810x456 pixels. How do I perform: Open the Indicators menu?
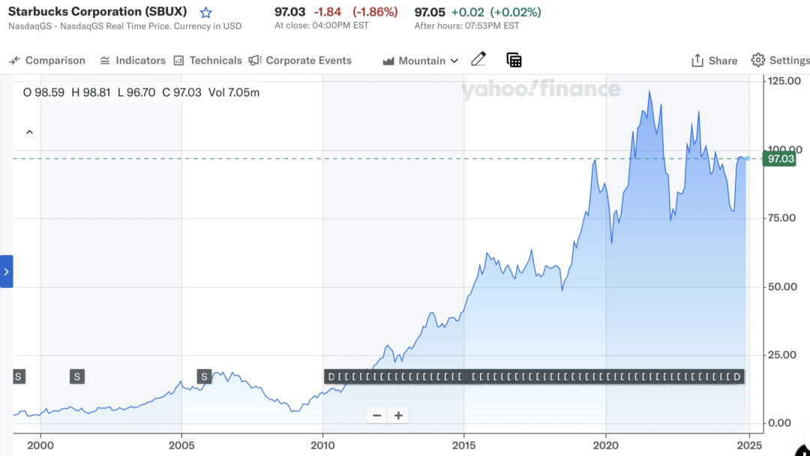pos(132,61)
